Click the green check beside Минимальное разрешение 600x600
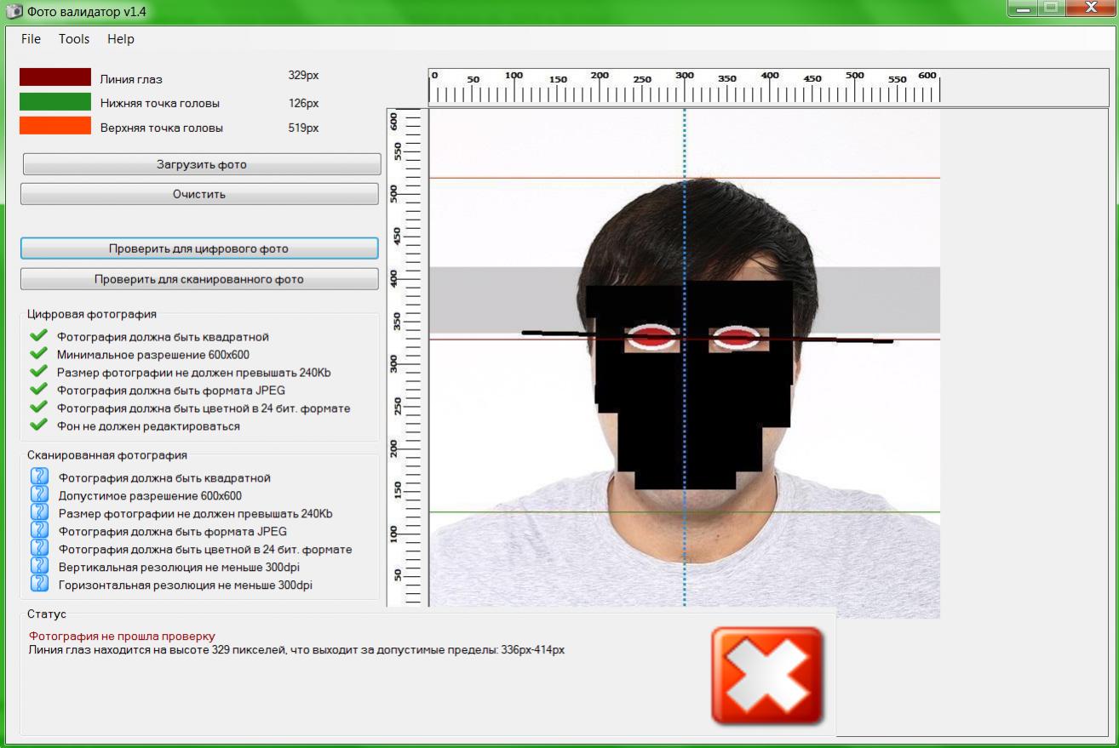This screenshot has width=1119, height=748. pos(38,353)
